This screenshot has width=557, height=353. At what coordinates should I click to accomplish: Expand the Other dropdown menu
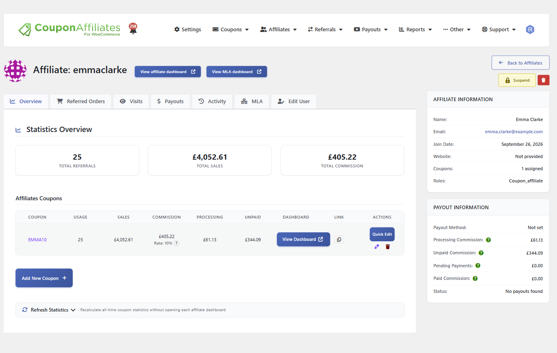457,29
